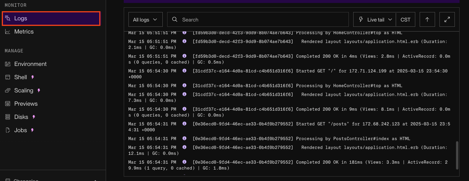
Task: Select log text 'Started GET "/posts" for 172.68.242.123'
Action: (x=348, y=124)
